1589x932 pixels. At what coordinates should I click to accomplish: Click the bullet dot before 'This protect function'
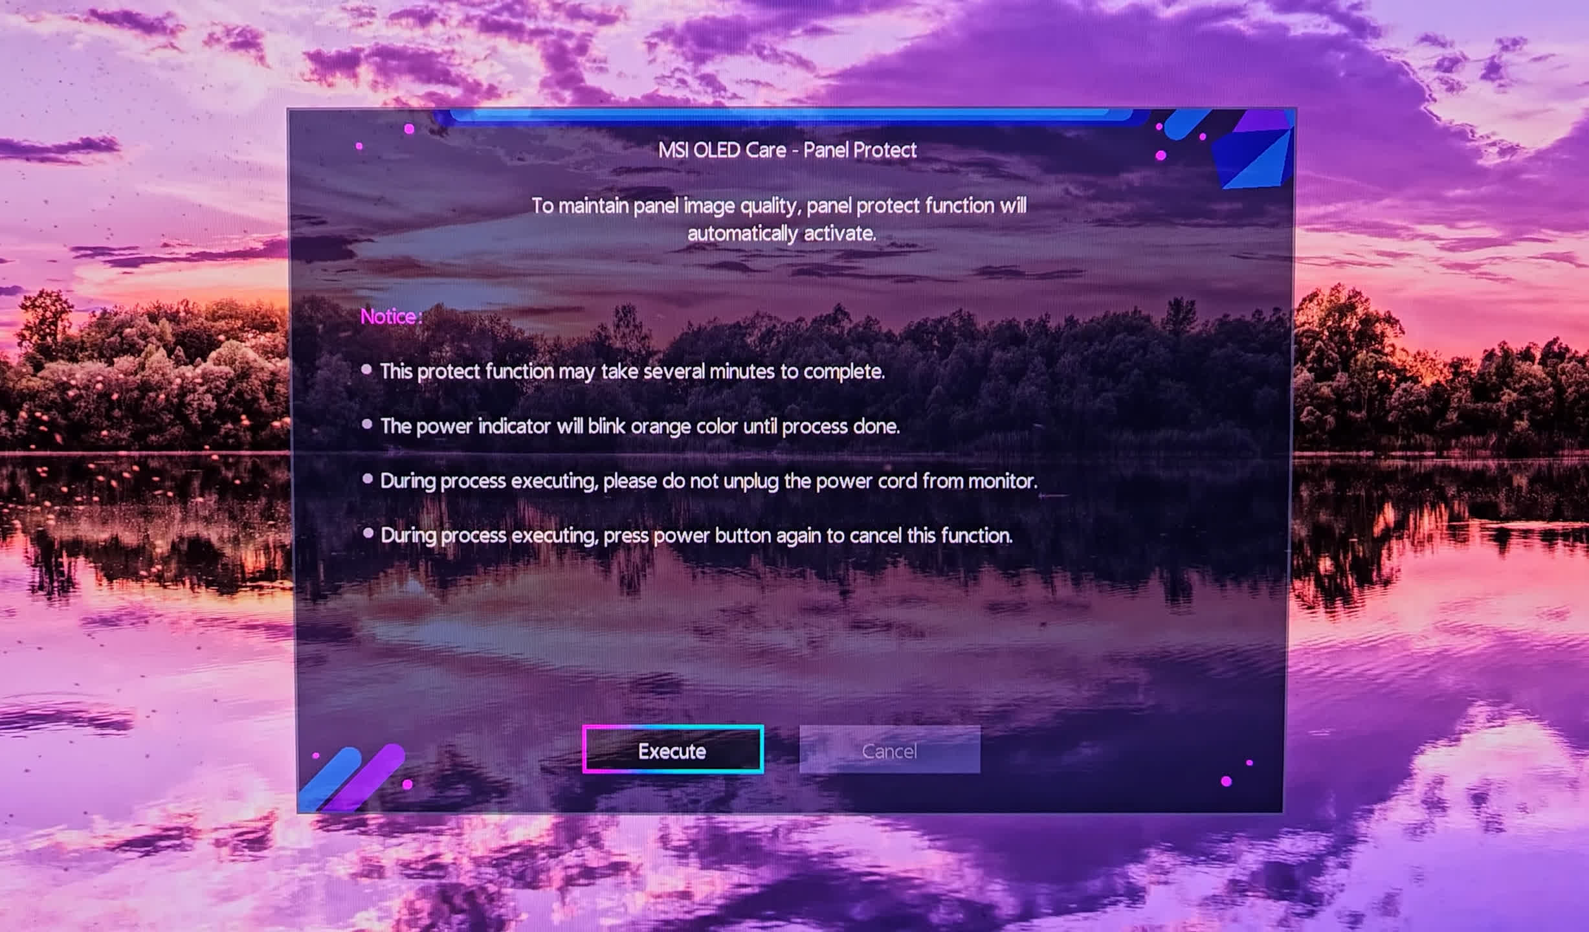coord(366,370)
